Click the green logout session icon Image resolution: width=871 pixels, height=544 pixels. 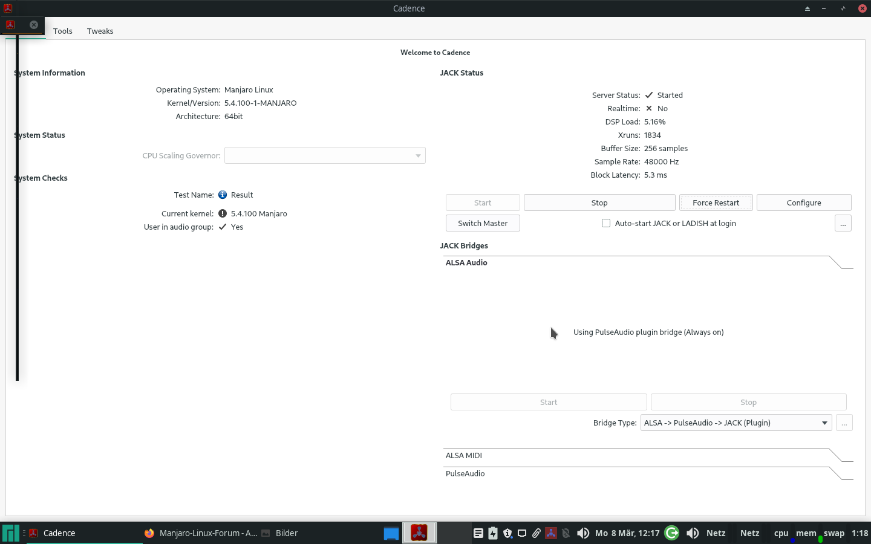click(671, 533)
